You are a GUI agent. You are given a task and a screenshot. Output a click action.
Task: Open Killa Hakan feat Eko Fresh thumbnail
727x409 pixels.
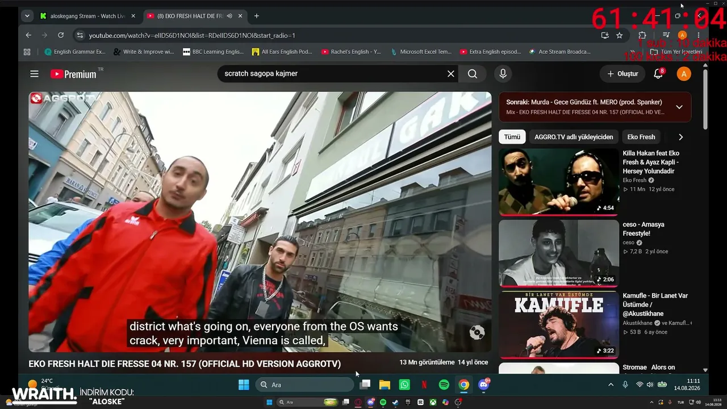559,182
